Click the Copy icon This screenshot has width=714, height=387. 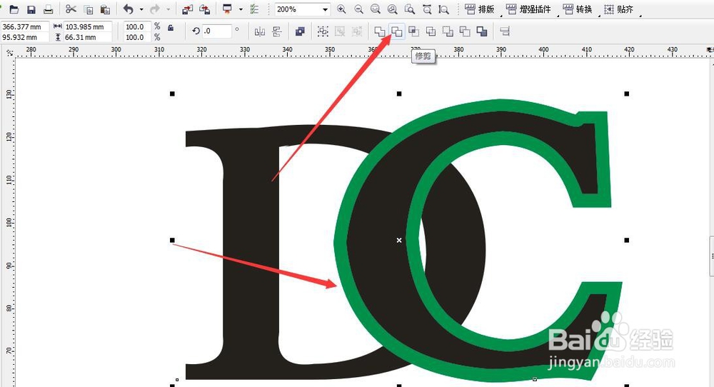point(89,9)
